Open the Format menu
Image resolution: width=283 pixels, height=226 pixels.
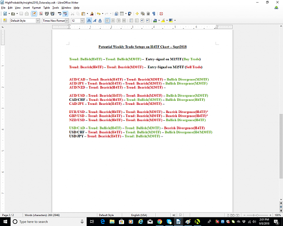point(37,8)
